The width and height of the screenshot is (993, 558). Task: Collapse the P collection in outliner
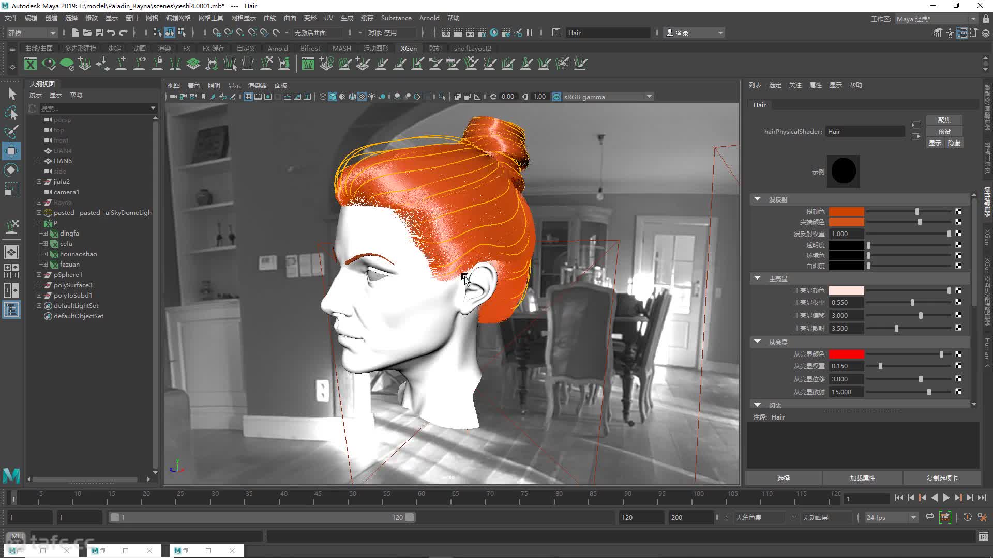tap(39, 223)
